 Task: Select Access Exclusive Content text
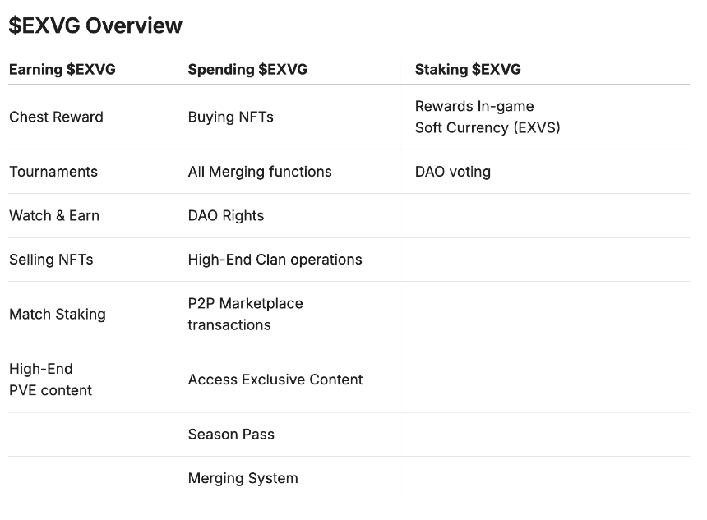275,380
